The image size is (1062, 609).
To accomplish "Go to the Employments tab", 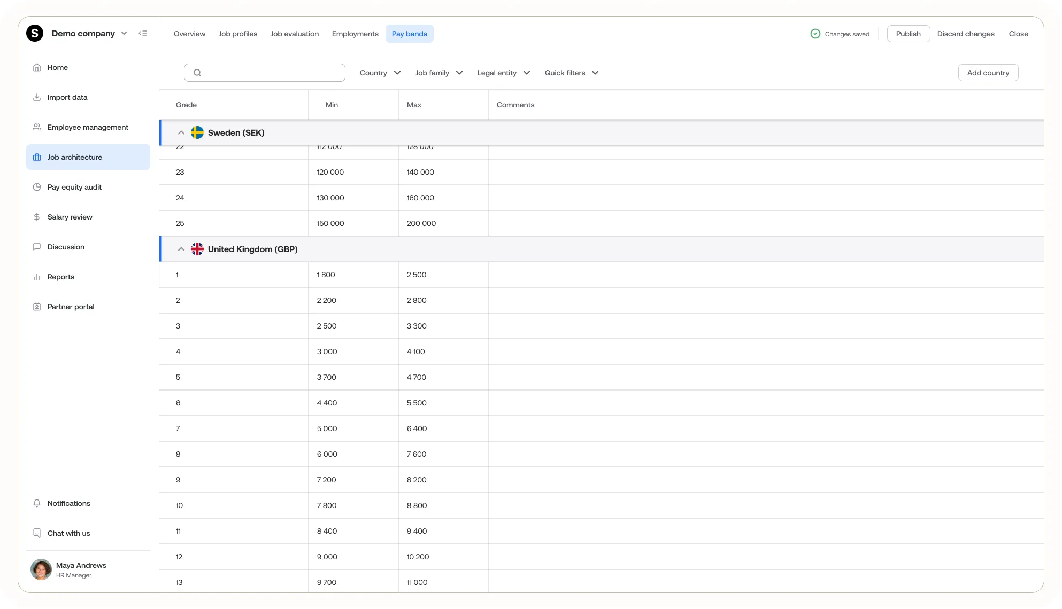I will tap(355, 34).
